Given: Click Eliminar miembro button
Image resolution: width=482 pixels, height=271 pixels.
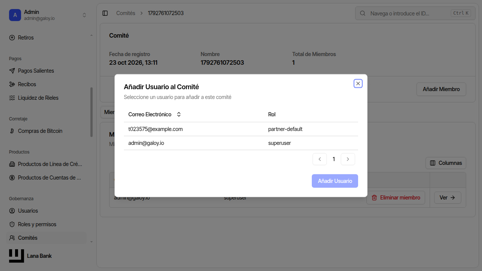Looking at the screenshot, I should [396, 198].
